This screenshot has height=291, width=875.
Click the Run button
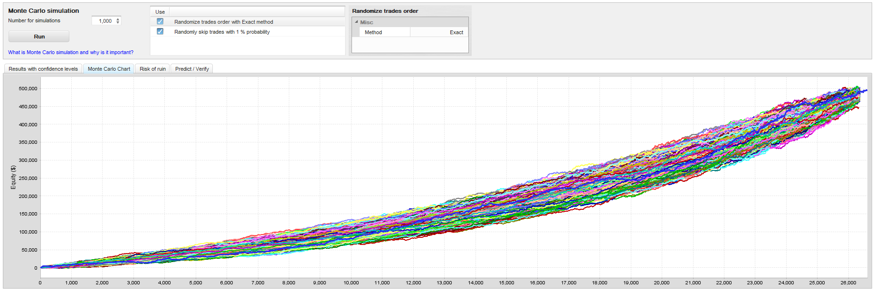pos(39,37)
